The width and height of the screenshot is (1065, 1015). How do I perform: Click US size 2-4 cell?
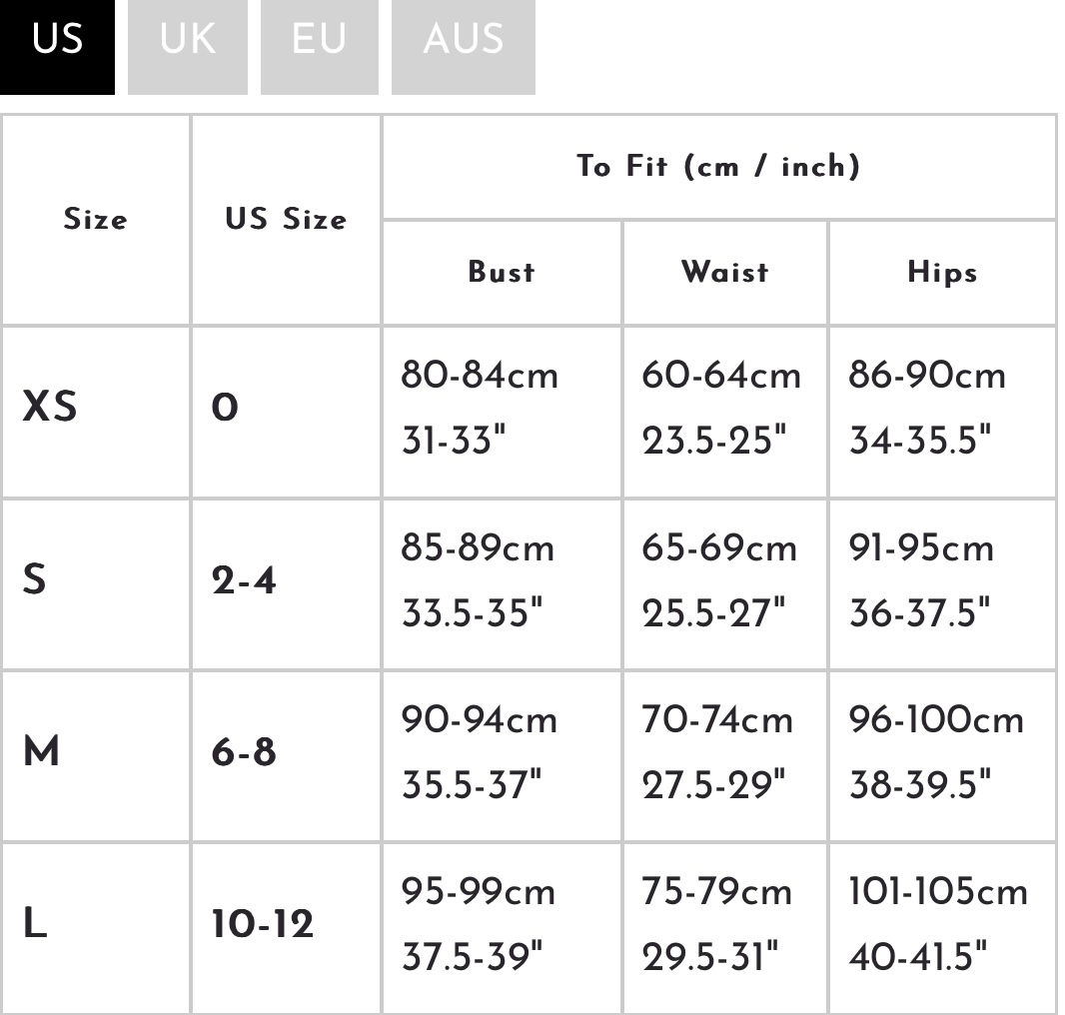tap(244, 580)
